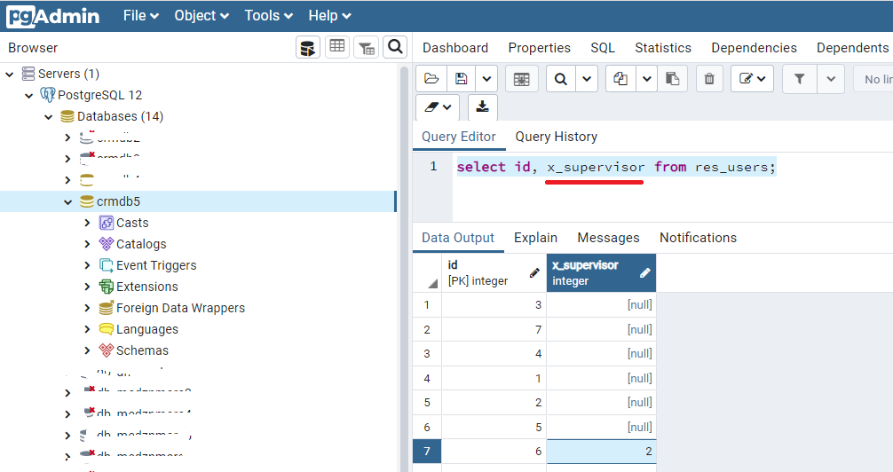Click the PostgreSQL 12 elephant icon
Viewport: 893px width, 472px height.
pos(48,95)
